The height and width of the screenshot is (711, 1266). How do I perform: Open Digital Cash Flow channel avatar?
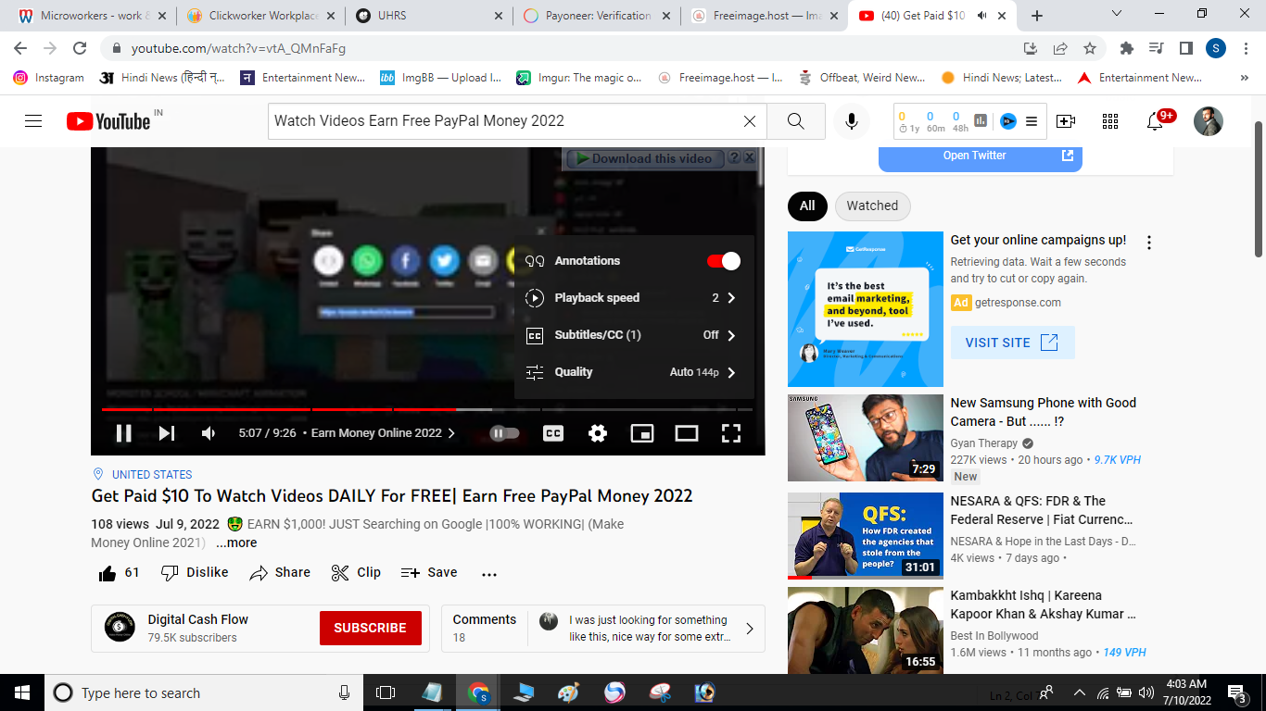point(120,628)
